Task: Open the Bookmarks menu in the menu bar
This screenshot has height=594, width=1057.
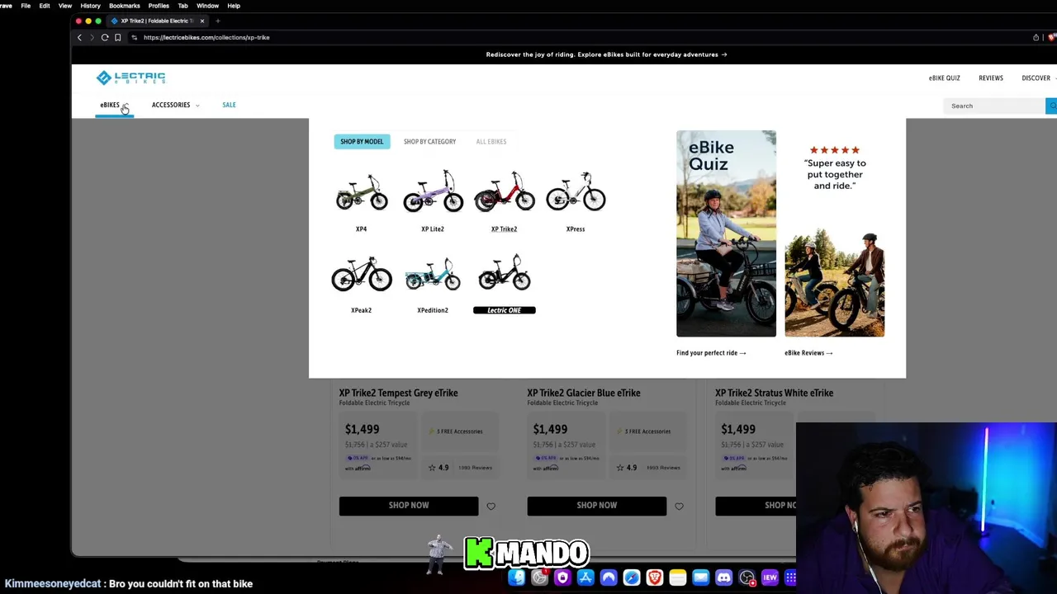Action: [x=125, y=6]
